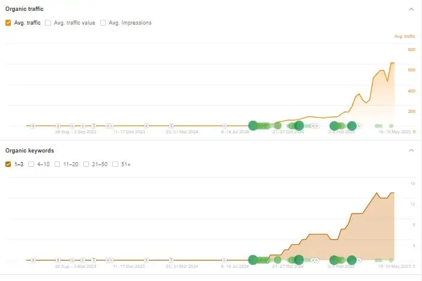Select the leftmost marker on the Organic traffic timeline

click(33, 125)
